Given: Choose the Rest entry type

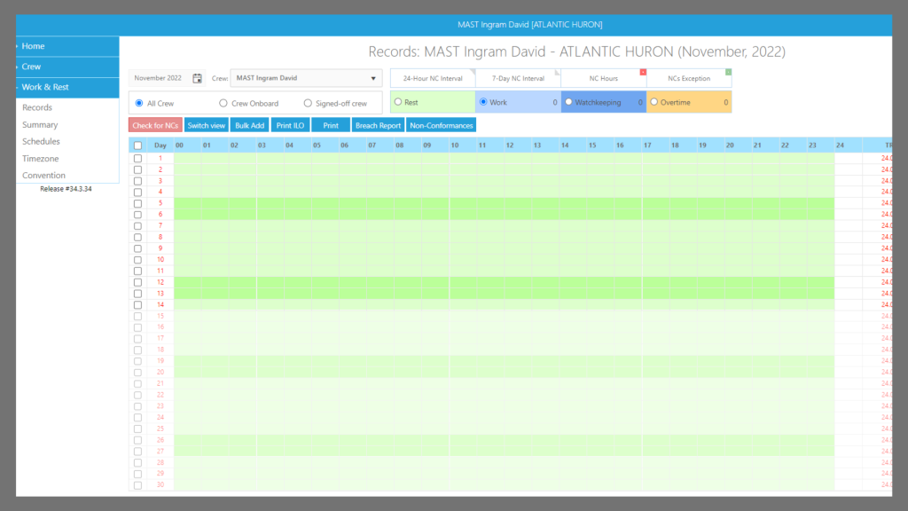Looking at the screenshot, I should [398, 102].
